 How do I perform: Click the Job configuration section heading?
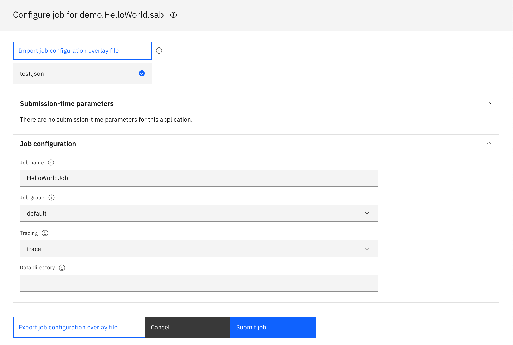click(48, 144)
